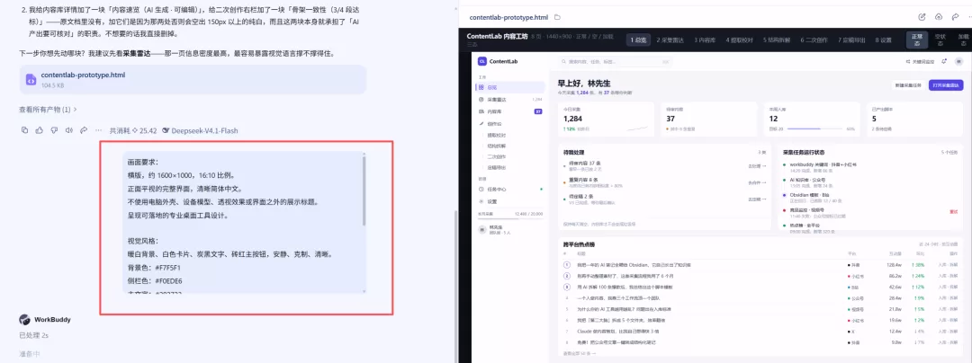Click the 今日采集 1,284 stat card
The image size is (972, 363).
(x=606, y=119)
